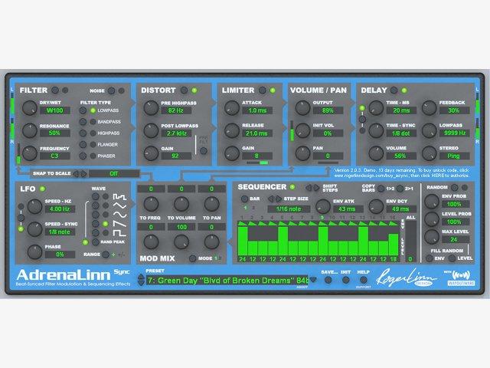Click step 16 envelope triangle in sequencer
This screenshot has height=368, width=490.
[394, 223]
